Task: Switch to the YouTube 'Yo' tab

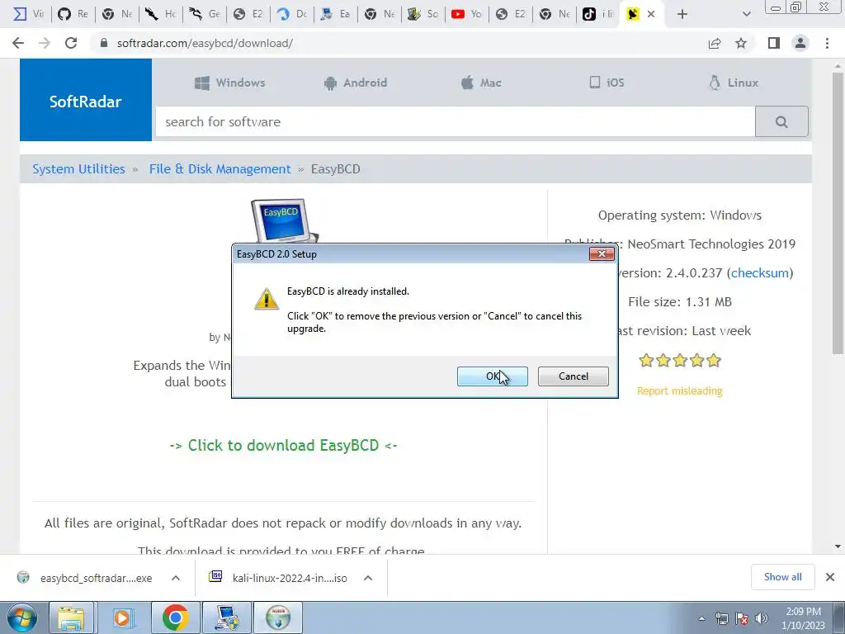Action: (467, 14)
